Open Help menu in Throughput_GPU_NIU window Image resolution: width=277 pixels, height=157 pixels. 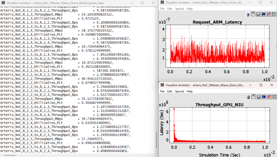pyautogui.click(x=190, y=91)
